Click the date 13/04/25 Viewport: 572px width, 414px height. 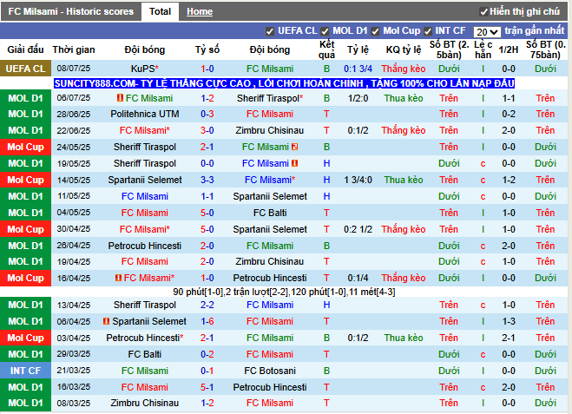point(73,305)
